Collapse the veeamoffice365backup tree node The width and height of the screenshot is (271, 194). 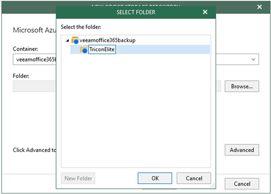[67, 41]
